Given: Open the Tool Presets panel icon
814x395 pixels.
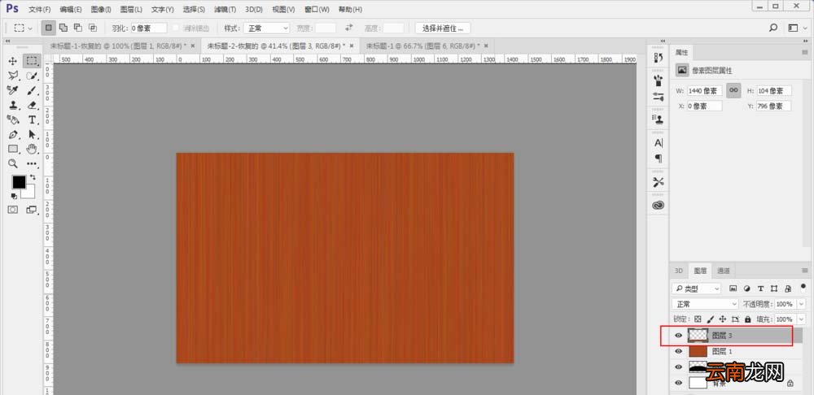Looking at the screenshot, I should pos(659,182).
